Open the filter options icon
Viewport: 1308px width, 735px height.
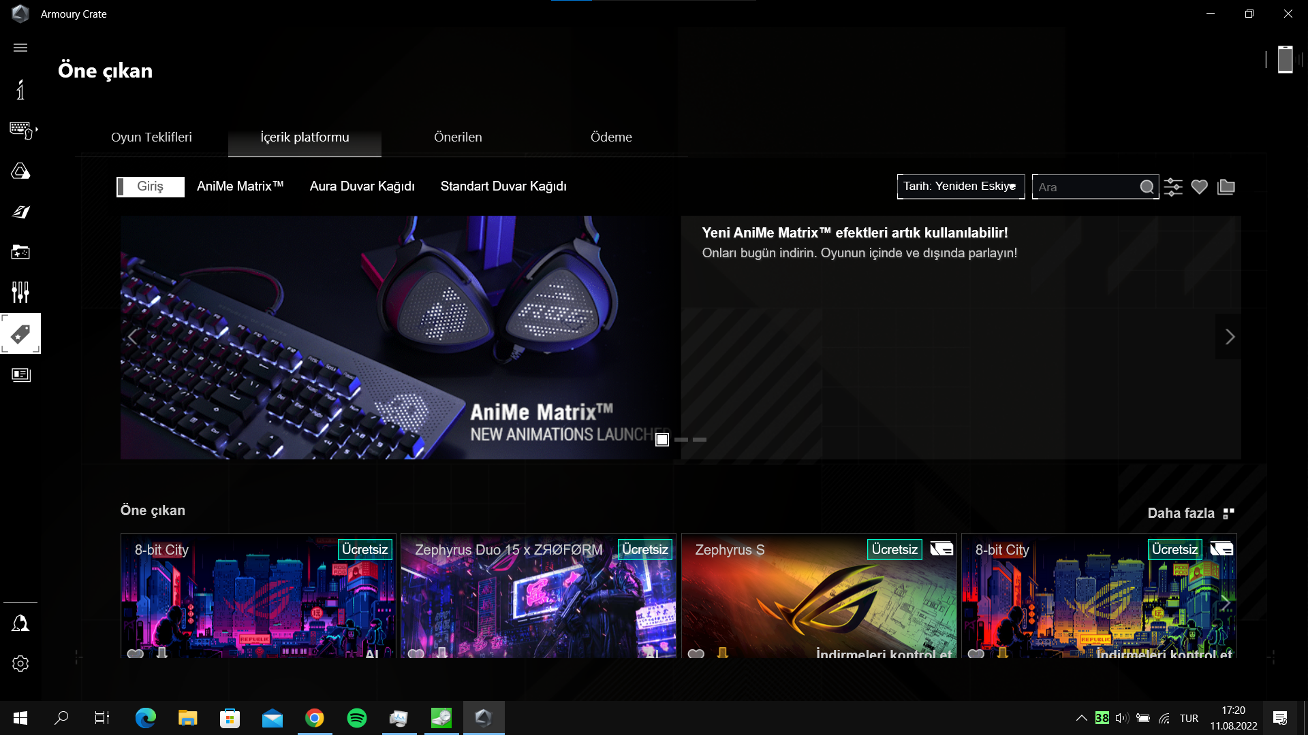(x=1173, y=186)
